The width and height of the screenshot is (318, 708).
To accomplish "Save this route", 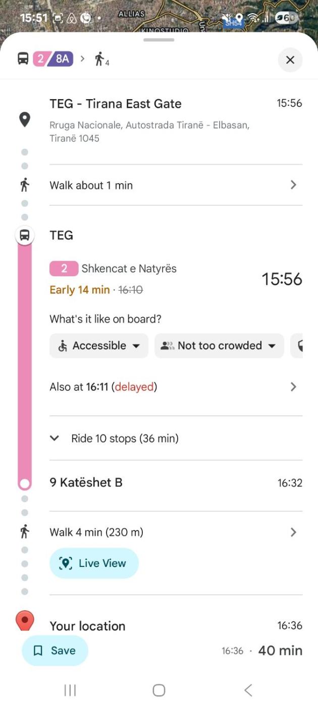I will pyautogui.click(x=55, y=651).
